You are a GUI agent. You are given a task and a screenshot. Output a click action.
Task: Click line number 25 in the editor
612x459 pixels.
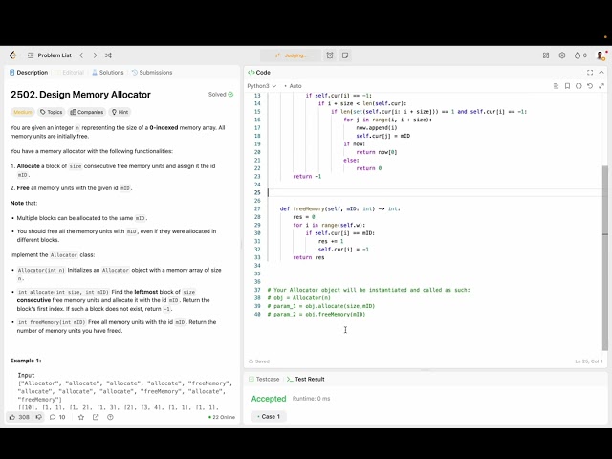(x=257, y=192)
